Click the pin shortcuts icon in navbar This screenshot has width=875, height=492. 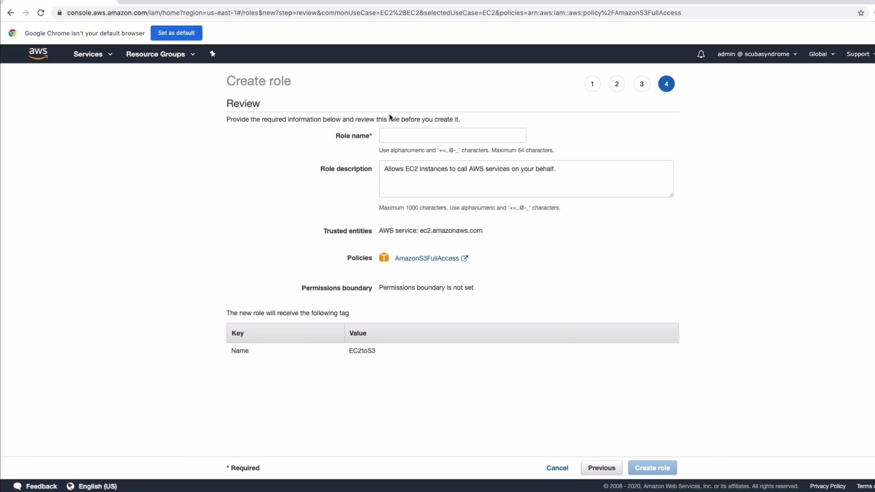point(212,54)
